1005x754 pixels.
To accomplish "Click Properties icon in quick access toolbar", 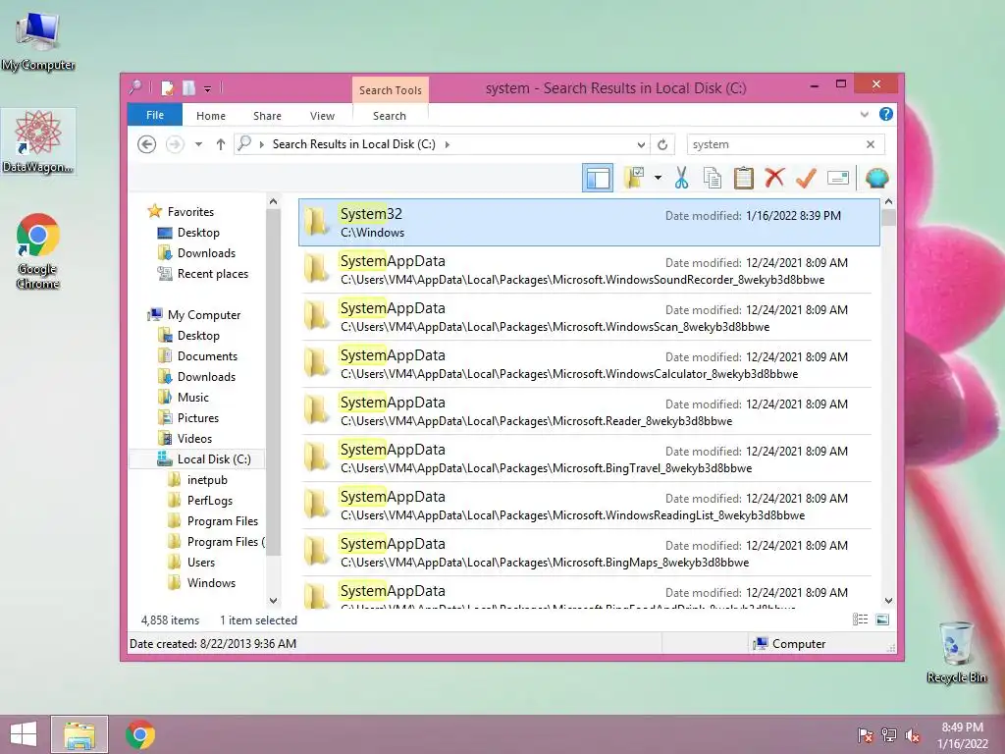I will 167,87.
